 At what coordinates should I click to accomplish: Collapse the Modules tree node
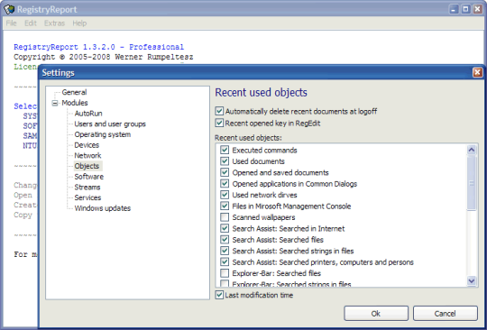pyautogui.click(x=55, y=103)
